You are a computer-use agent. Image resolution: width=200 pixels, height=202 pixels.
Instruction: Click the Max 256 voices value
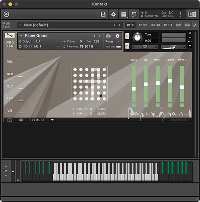(96, 41)
